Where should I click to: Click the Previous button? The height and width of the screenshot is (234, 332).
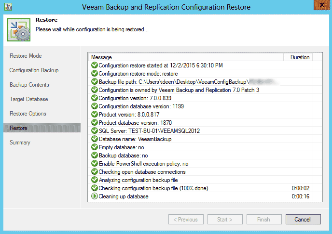point(186,220)
